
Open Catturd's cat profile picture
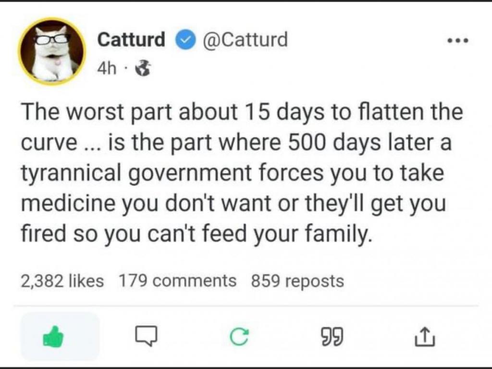(x=52, y=51)
